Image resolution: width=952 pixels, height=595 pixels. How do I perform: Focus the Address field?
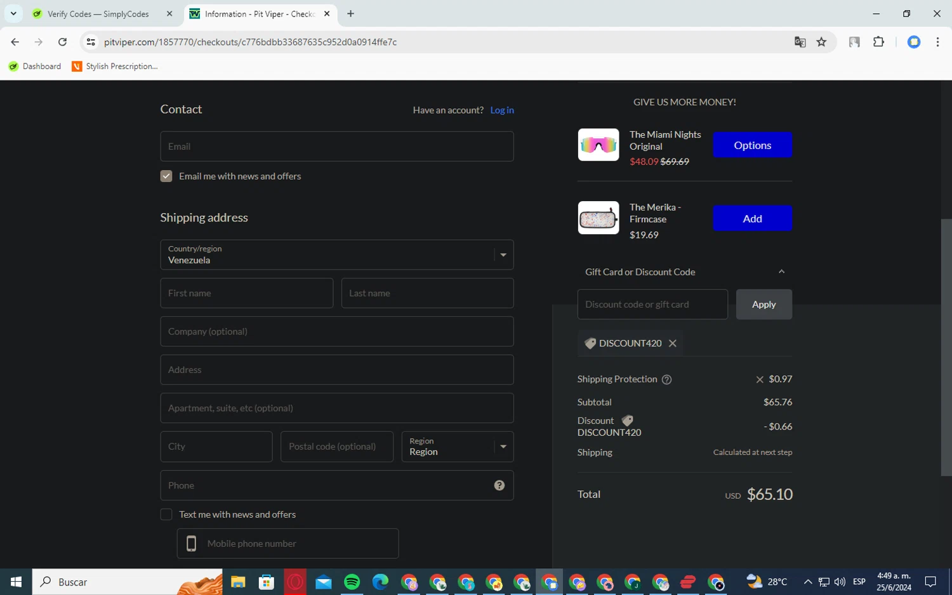(x=337, y=370)
